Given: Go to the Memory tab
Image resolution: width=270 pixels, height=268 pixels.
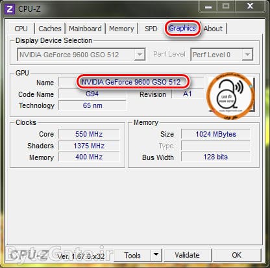Looking at the screenshot, I should point(121,29).
